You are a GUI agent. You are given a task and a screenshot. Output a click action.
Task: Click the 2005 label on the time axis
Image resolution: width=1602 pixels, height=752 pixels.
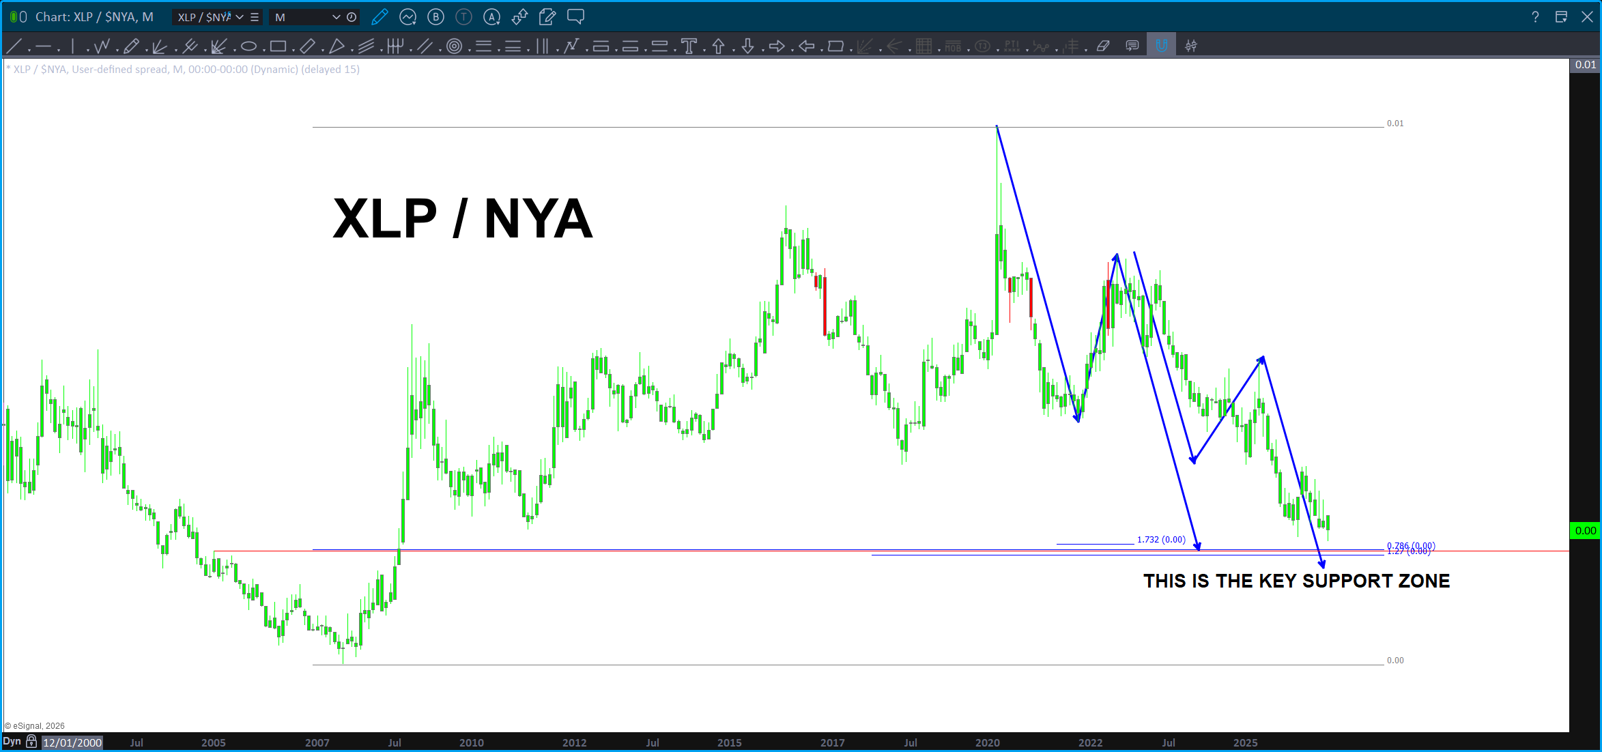[x=213, y=742]
